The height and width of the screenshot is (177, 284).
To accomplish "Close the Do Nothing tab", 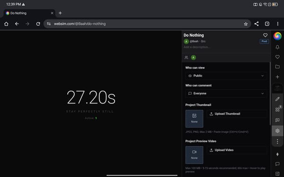I will (52, 13).
